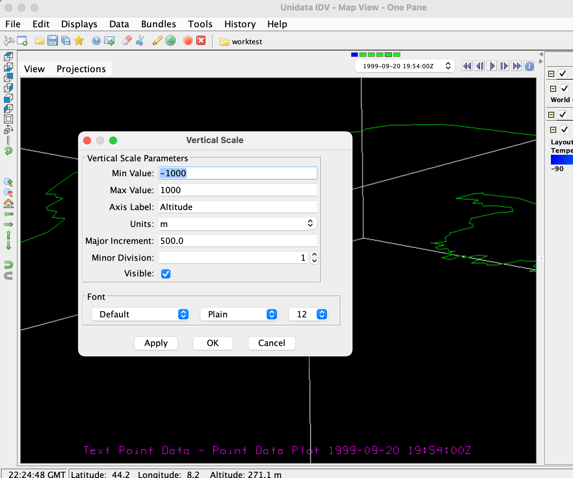Viewport: 573px width, 478px height.
Task: Click the pink eraser toolbar icon
Action: tap(127, 41)
